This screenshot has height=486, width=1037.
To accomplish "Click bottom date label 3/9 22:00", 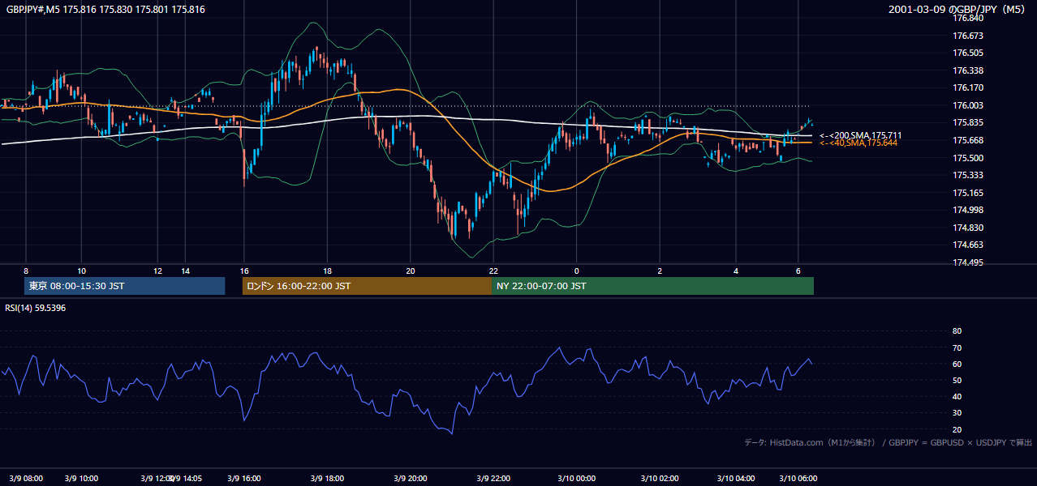I will [x=493, y=479].
